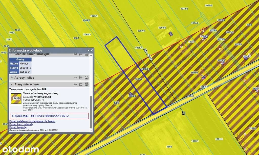
Task: Click the Gminy table header
Action: coord(20,59)
